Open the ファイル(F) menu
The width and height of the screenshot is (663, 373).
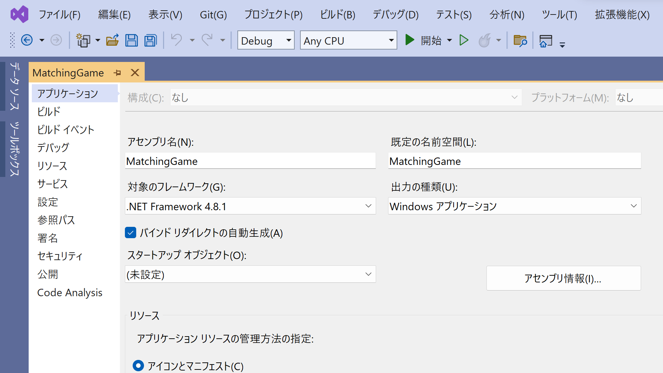click(x=59, y=15)
